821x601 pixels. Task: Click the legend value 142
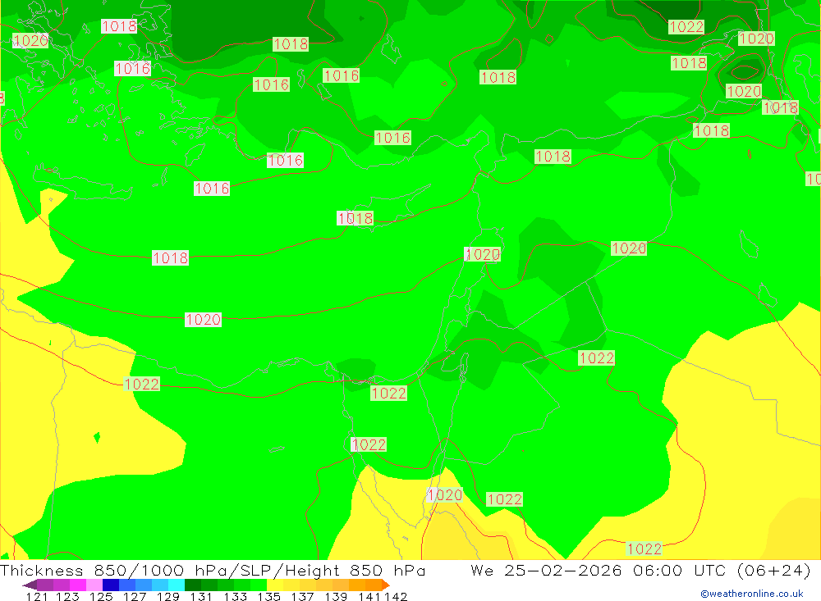[x=396, y=596]
